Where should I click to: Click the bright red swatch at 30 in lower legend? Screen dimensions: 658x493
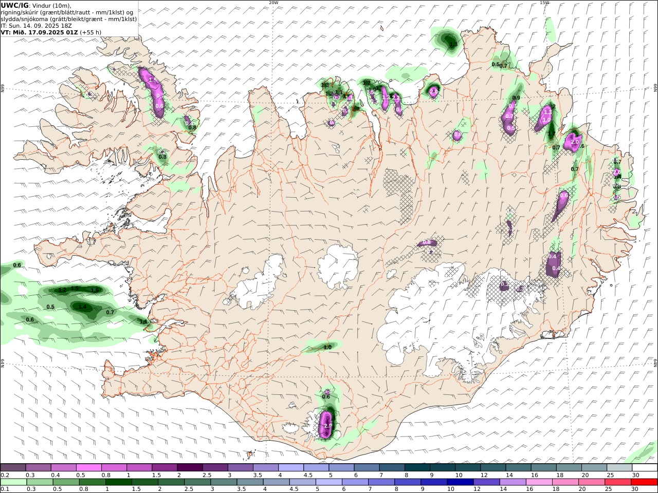(x=643, y=482)
